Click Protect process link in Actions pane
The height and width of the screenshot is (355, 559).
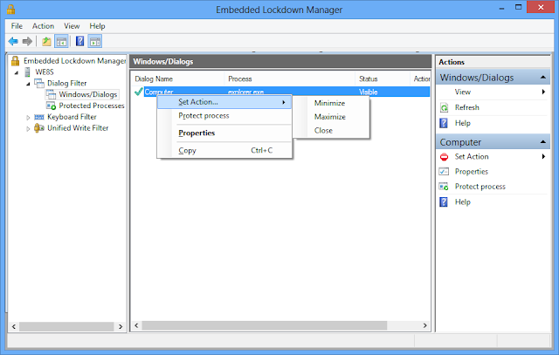480,187
